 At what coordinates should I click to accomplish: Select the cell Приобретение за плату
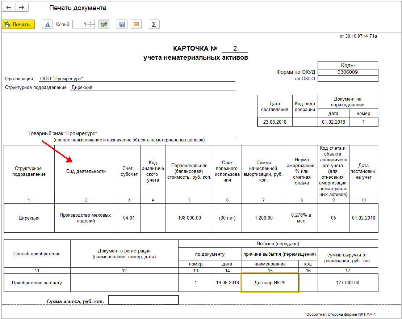tap(37, 282)
